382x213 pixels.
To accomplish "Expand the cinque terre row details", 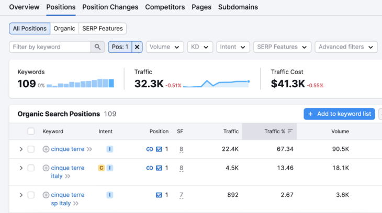I will pyautogui.click(x=21, y=149).
